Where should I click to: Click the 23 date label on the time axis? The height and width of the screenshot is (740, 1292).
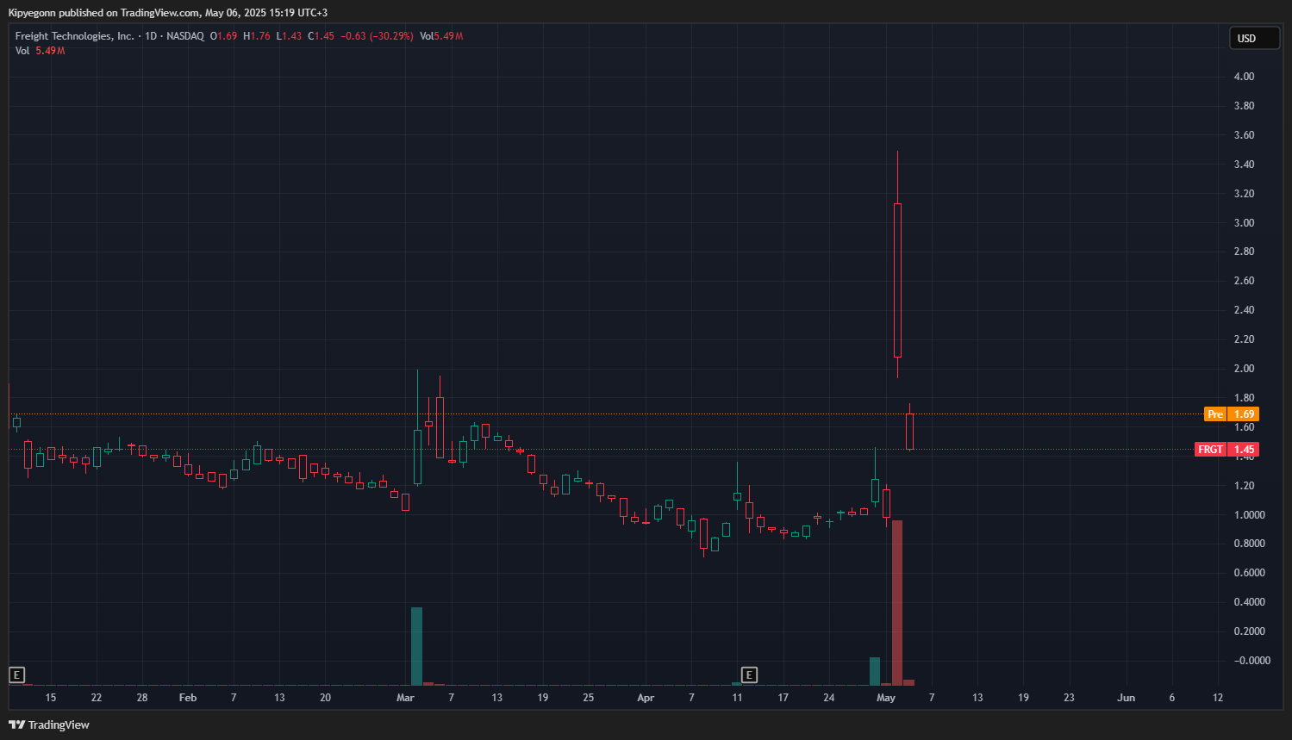coord(1069,698)
